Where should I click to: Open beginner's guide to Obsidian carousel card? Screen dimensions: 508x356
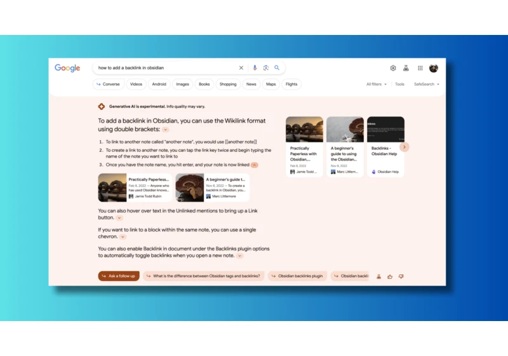345,147
